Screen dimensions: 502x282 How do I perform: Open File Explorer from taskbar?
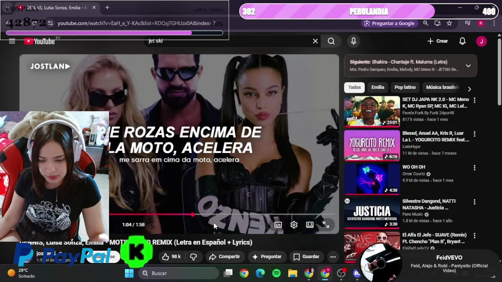pos(293,273)
